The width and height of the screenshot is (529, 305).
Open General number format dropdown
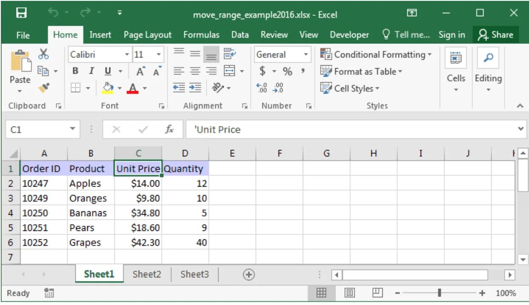tap(306, 55)
